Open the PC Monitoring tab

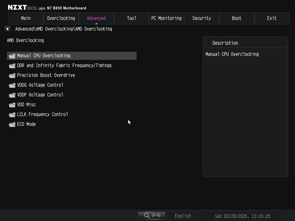(167, 18)
